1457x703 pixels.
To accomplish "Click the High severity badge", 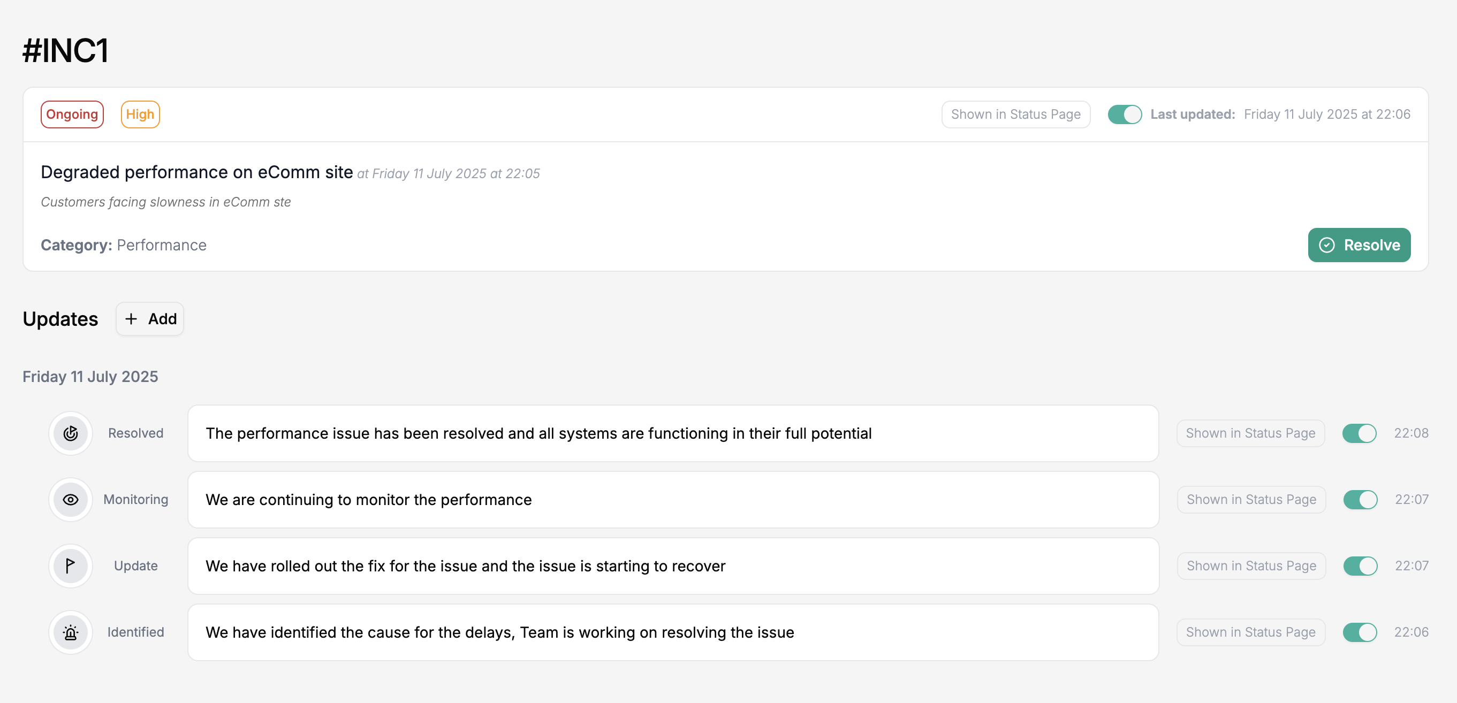I will click(140, 114).
